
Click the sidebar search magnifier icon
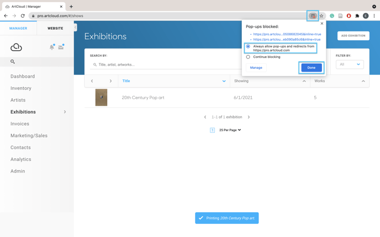tap(13, 62)
